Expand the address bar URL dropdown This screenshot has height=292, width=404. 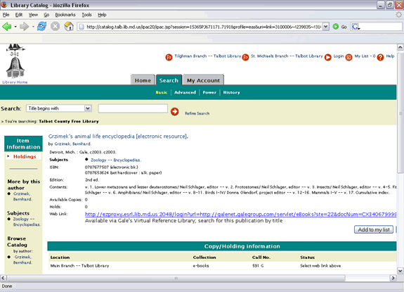click(x=326, y=27)
